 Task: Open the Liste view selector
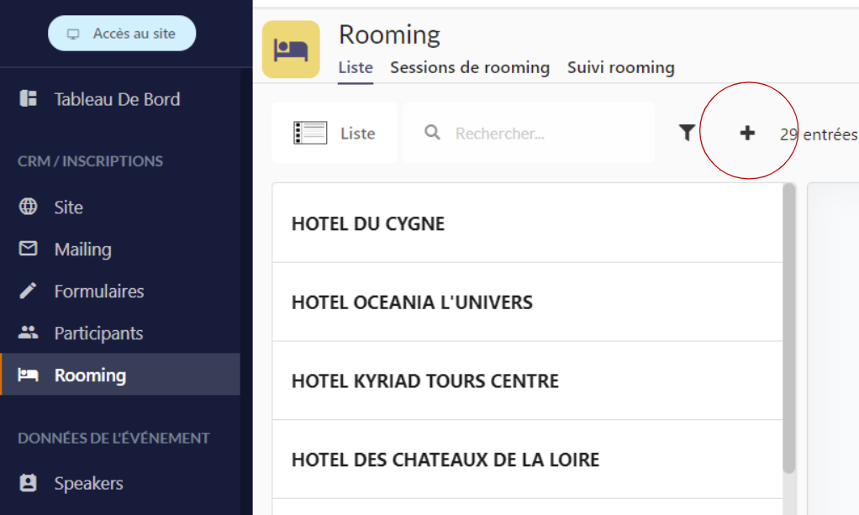pyautogui.click(x=334, y=133)
